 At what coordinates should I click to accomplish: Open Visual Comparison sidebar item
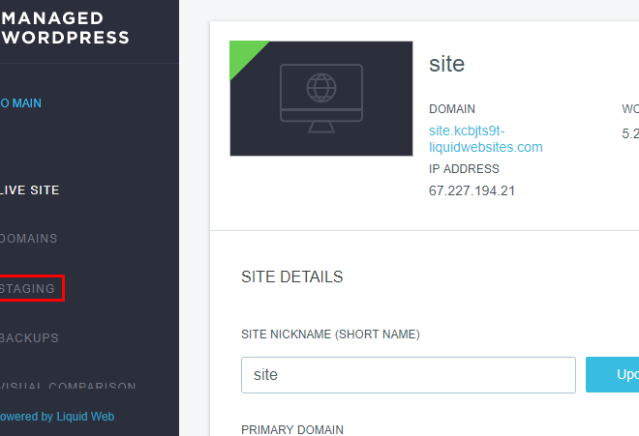(x=68, y=385)
